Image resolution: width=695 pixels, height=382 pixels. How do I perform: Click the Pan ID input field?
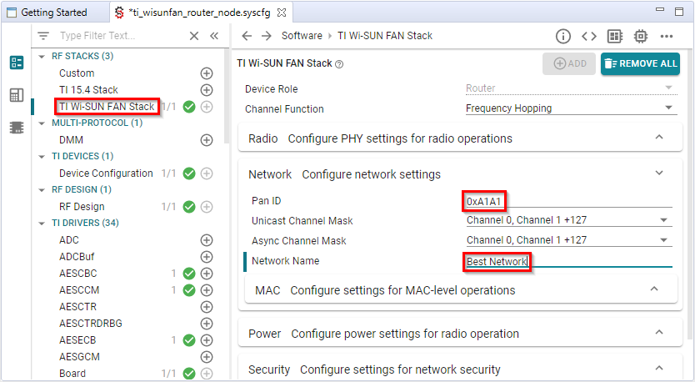567,201
